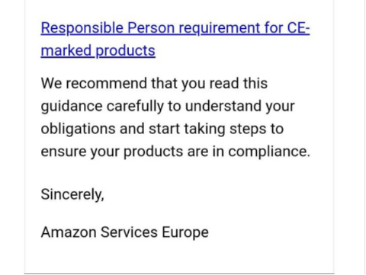Click the word "requirement" in the link
The width and height of the screenshot is (366, 275).
pyautogui.click(x=220, y=28)
